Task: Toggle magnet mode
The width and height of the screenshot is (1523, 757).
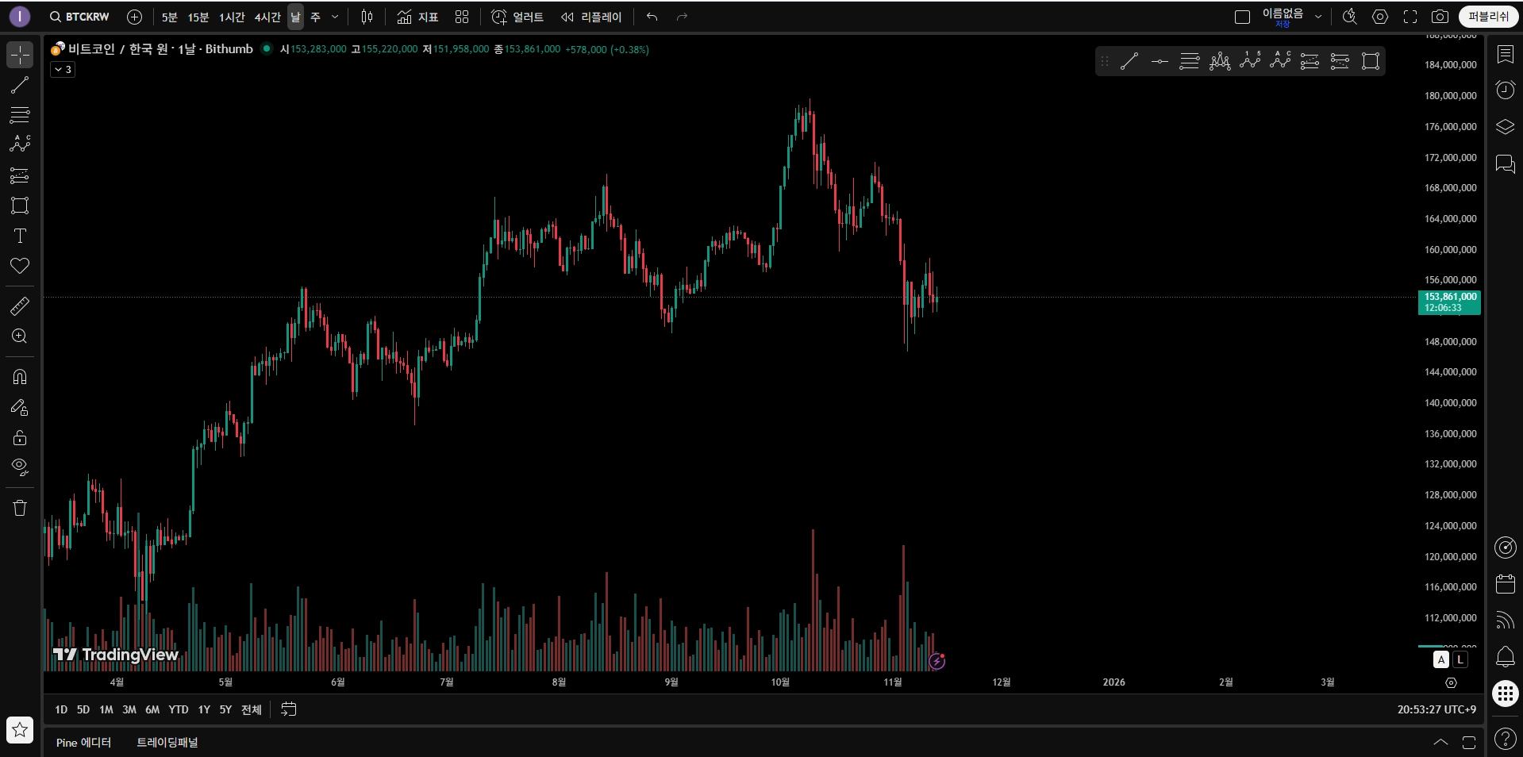Action: point(20,377)
